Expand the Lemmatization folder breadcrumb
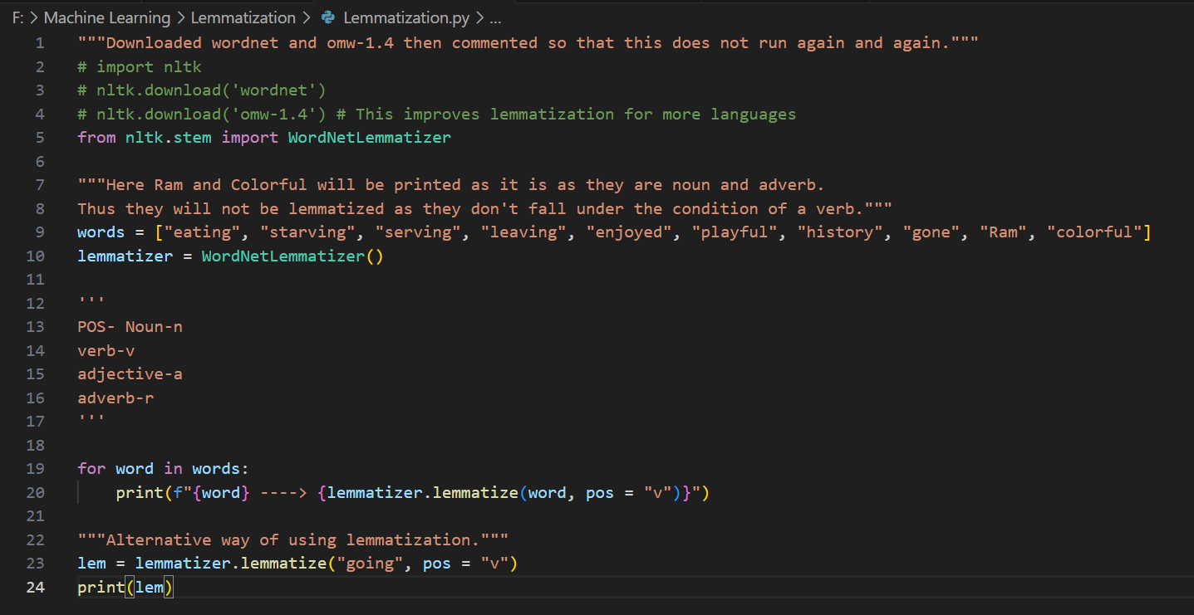 coord(243,17)
